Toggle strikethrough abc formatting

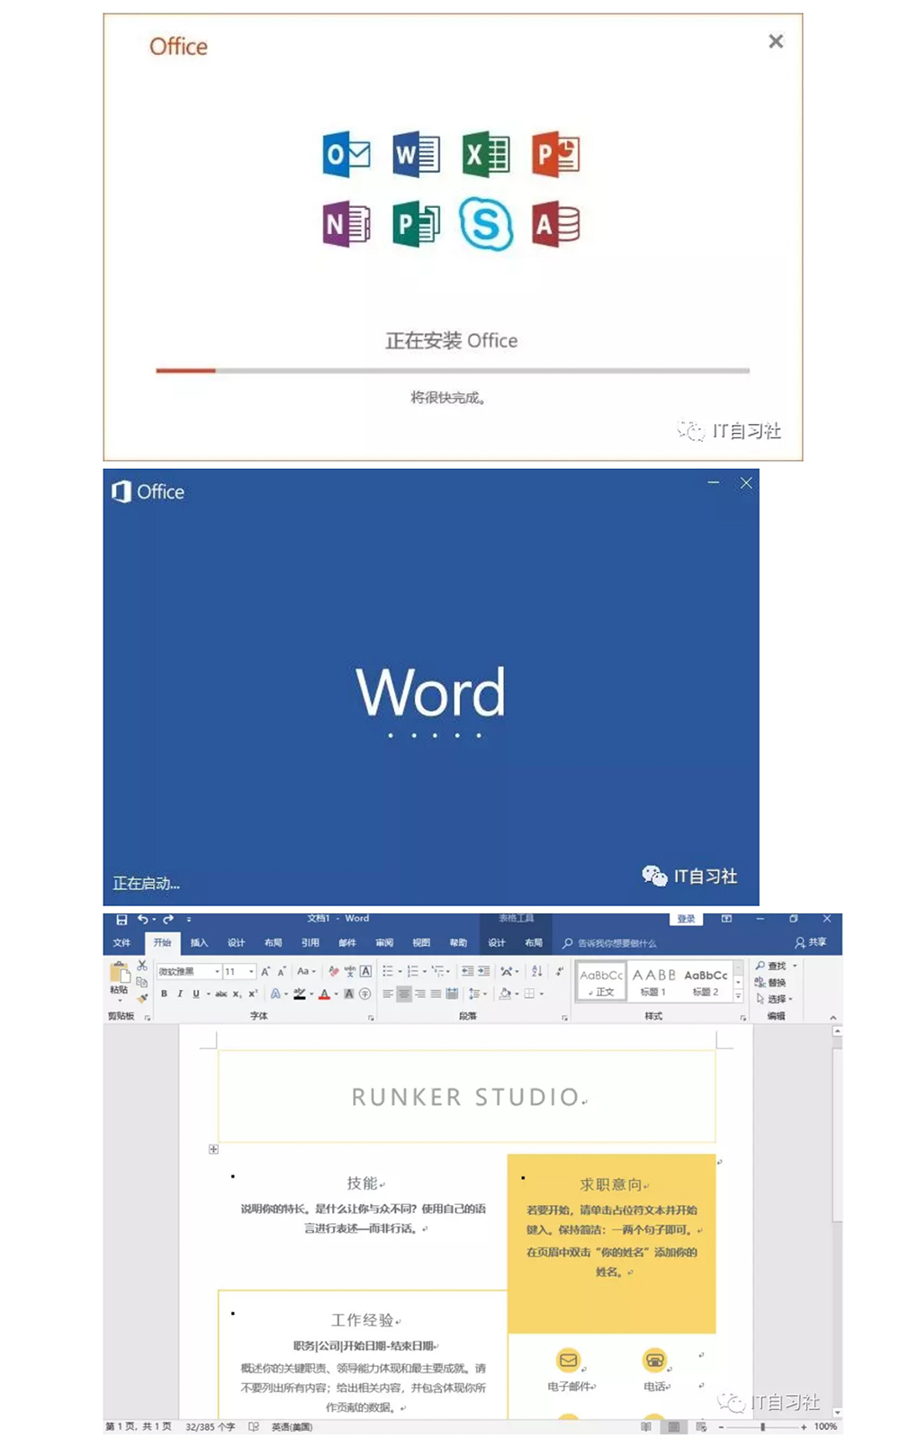click(x=220, y=994)
